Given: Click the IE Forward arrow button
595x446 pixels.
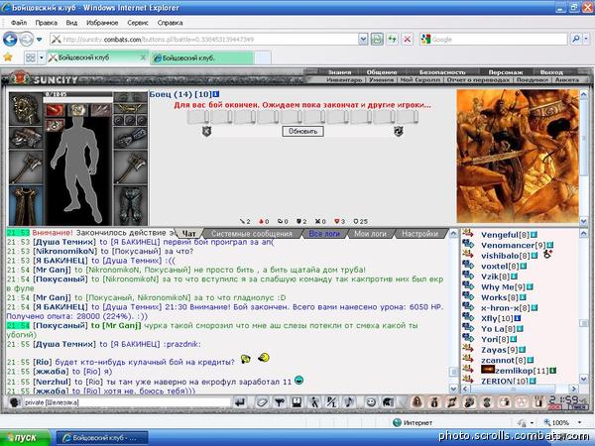Looking at the screenshot, I should pos(27,39).
